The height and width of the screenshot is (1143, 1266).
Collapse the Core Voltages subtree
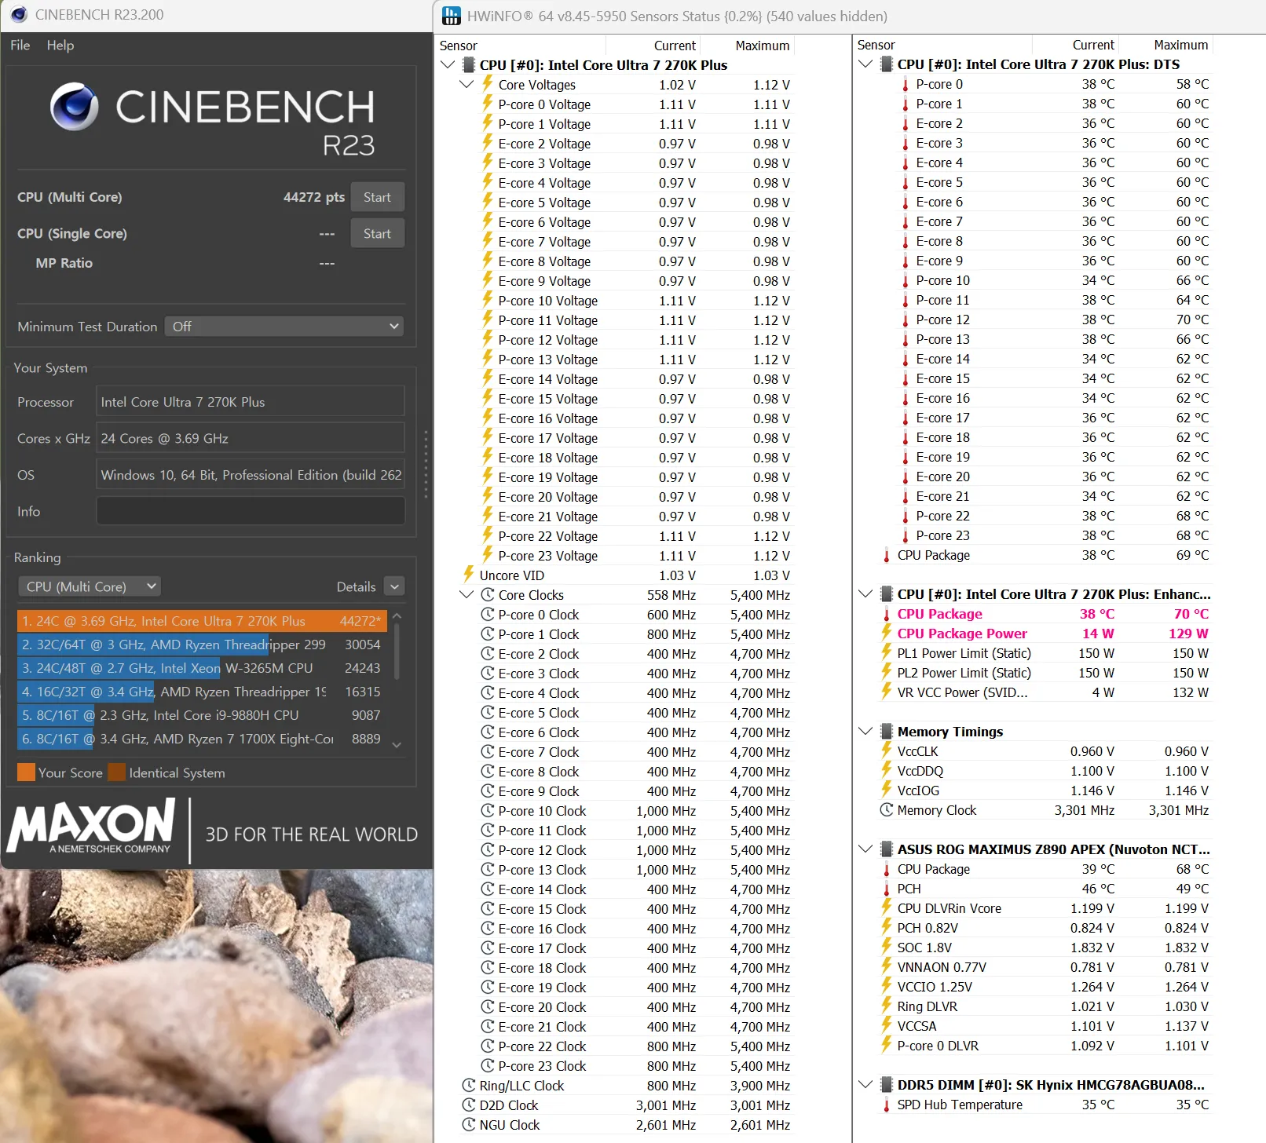click(x=467, y=85)
